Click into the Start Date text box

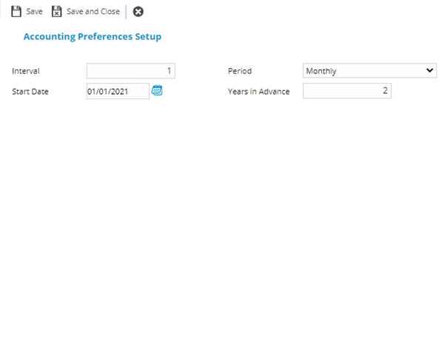[118, 91]
